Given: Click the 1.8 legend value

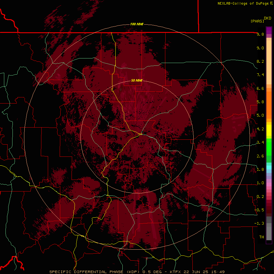Looking at the screenshot, I should 260,170.
